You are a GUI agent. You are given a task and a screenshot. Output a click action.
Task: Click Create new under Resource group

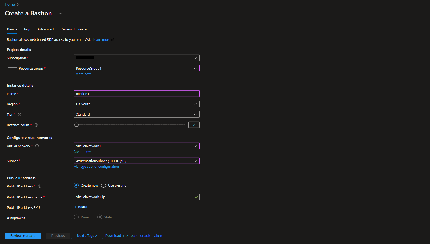pos(82,74)
